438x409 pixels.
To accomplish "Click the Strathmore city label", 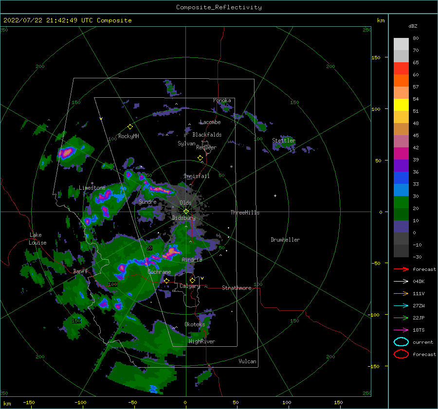I will (x=237, y=288).
